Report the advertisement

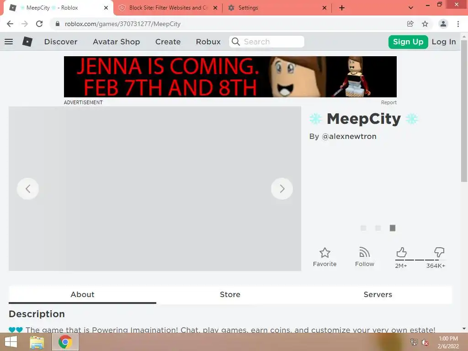[x=388, y=102]
